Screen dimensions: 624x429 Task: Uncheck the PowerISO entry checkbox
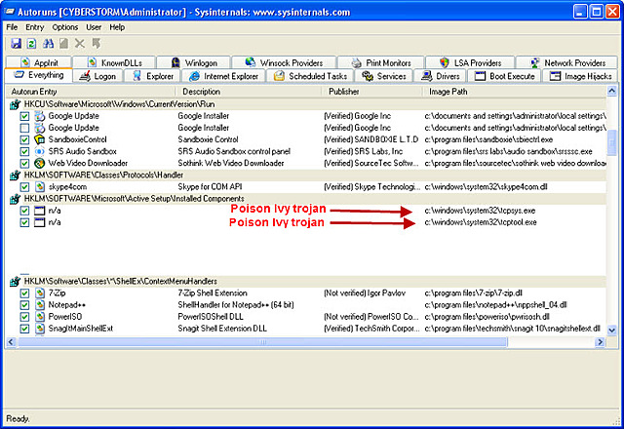24,317
